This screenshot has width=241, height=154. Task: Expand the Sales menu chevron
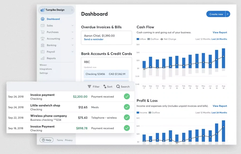pyautogui.click(x=73, y=25)
